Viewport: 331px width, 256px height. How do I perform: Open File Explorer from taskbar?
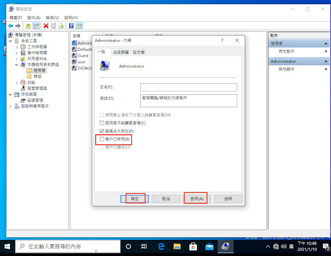tap(177, 247)
